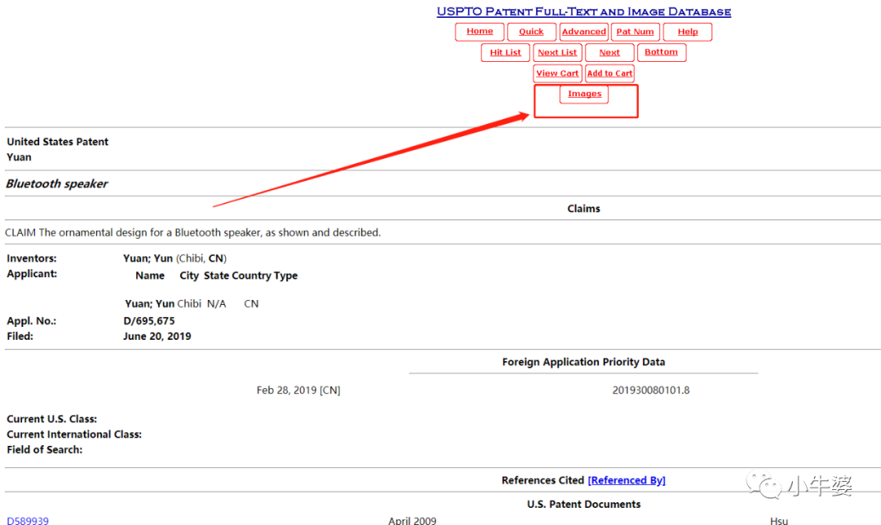Click the foreign priority number 201930080101.8
This screenshot has width=881, height=525.
(x=650, y=390)
